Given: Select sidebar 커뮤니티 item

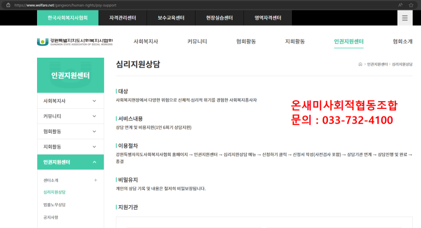Looking at the screenshot, I should pyautogui.click(x=70, y=116).
